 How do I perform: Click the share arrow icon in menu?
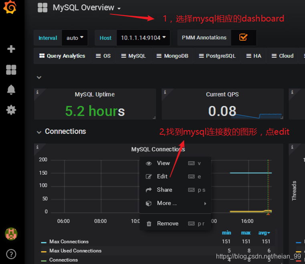149,190
